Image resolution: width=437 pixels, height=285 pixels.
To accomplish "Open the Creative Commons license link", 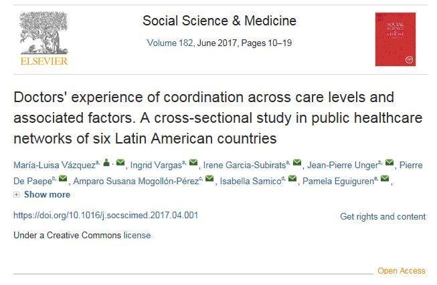I will (x=137, y=235).
